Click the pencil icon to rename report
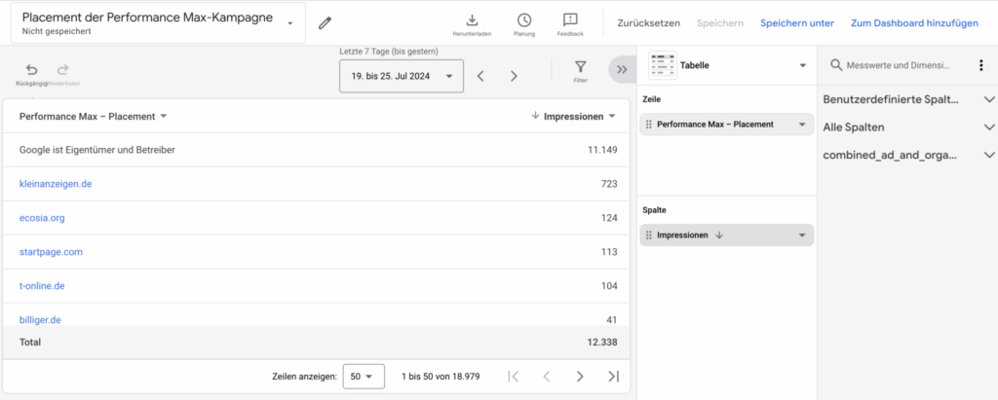This screenshot has width=998, height=400. point(326,23)
